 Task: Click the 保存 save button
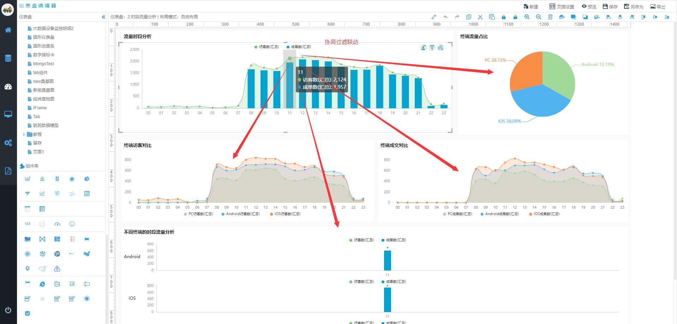point(610,7)
